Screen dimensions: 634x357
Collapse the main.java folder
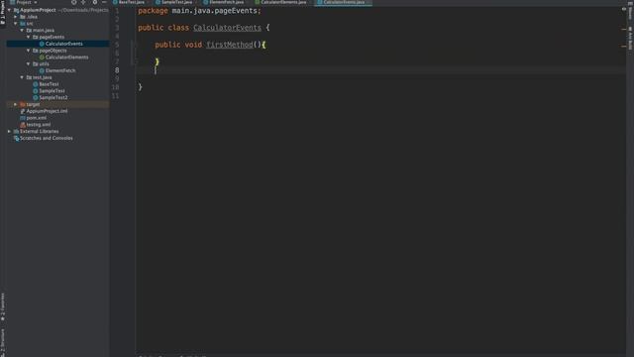pos(22,31)
